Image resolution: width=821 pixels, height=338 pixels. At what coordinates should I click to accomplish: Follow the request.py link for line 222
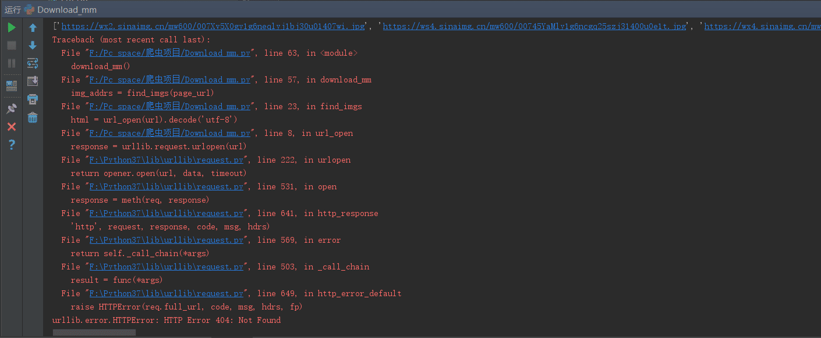click(167, 160)
